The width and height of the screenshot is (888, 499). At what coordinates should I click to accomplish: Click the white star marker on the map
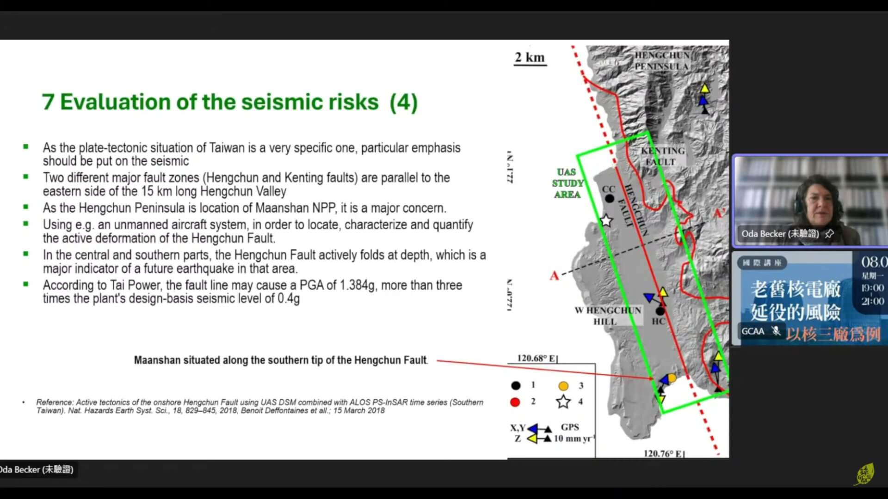606,221
